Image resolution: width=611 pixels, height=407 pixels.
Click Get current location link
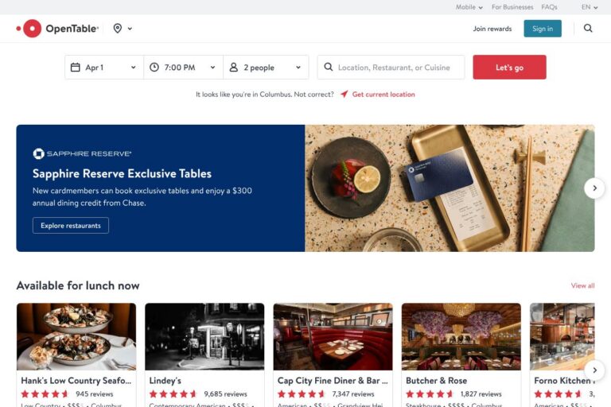click(383, 94)
